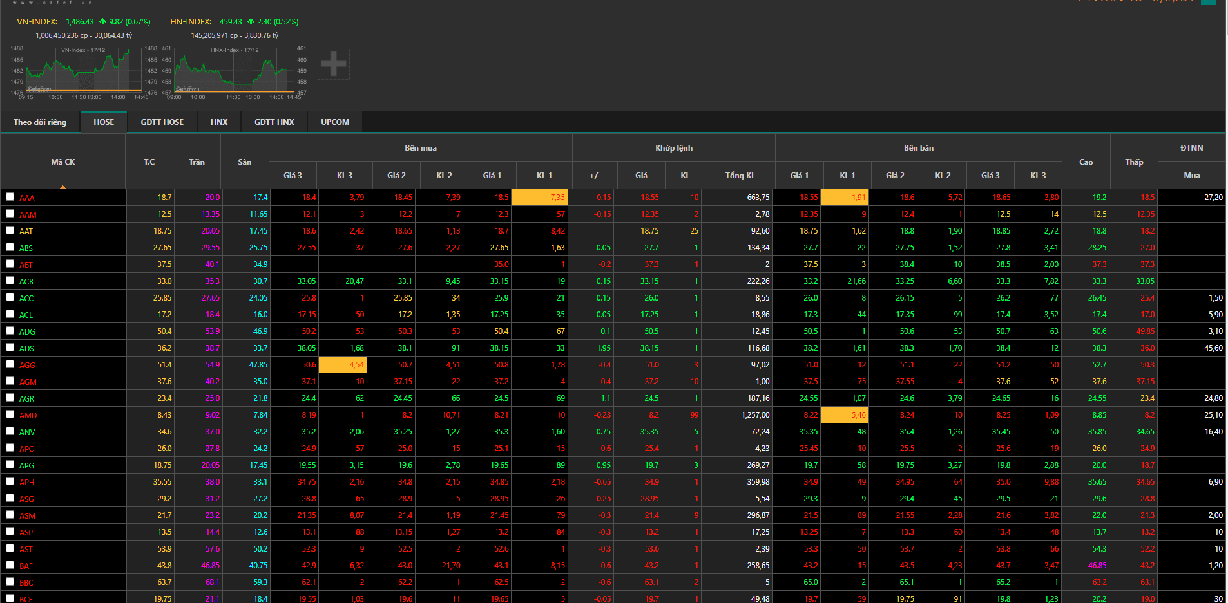Screen dimensions: 1228x603
Task: Click AAA total volume 663,75
Action: (758, 198)
